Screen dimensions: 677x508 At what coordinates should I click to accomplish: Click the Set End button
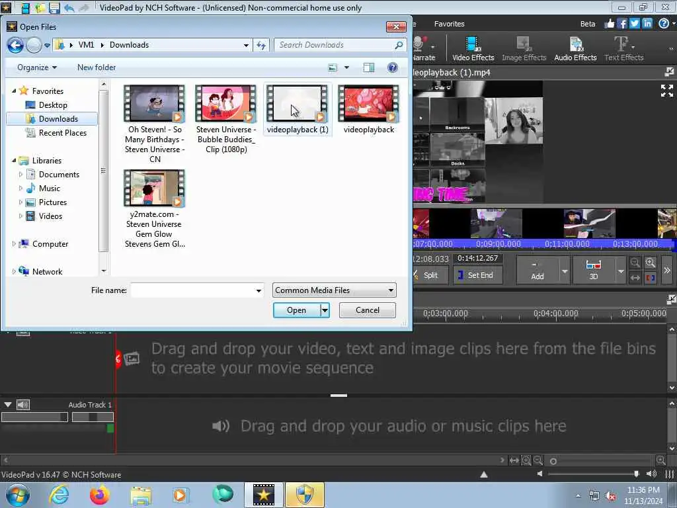pos(477,275)
